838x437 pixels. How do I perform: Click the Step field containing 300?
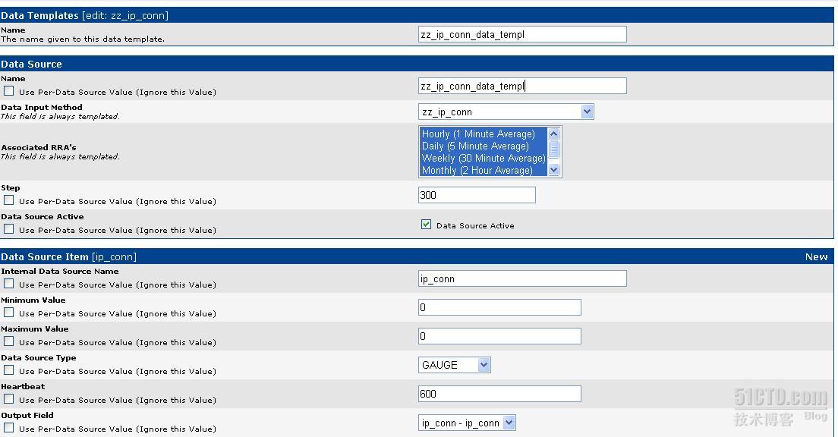pos(477,195)
